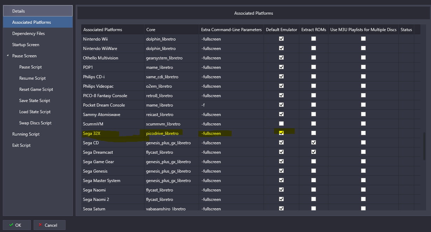Click the retro8_libretro core cell
Viewport: 431px width, 232px height.
[171, 96]
